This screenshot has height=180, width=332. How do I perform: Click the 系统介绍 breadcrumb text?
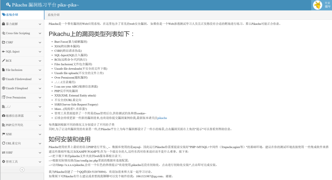pyautogui.click(x=53, y=15)
